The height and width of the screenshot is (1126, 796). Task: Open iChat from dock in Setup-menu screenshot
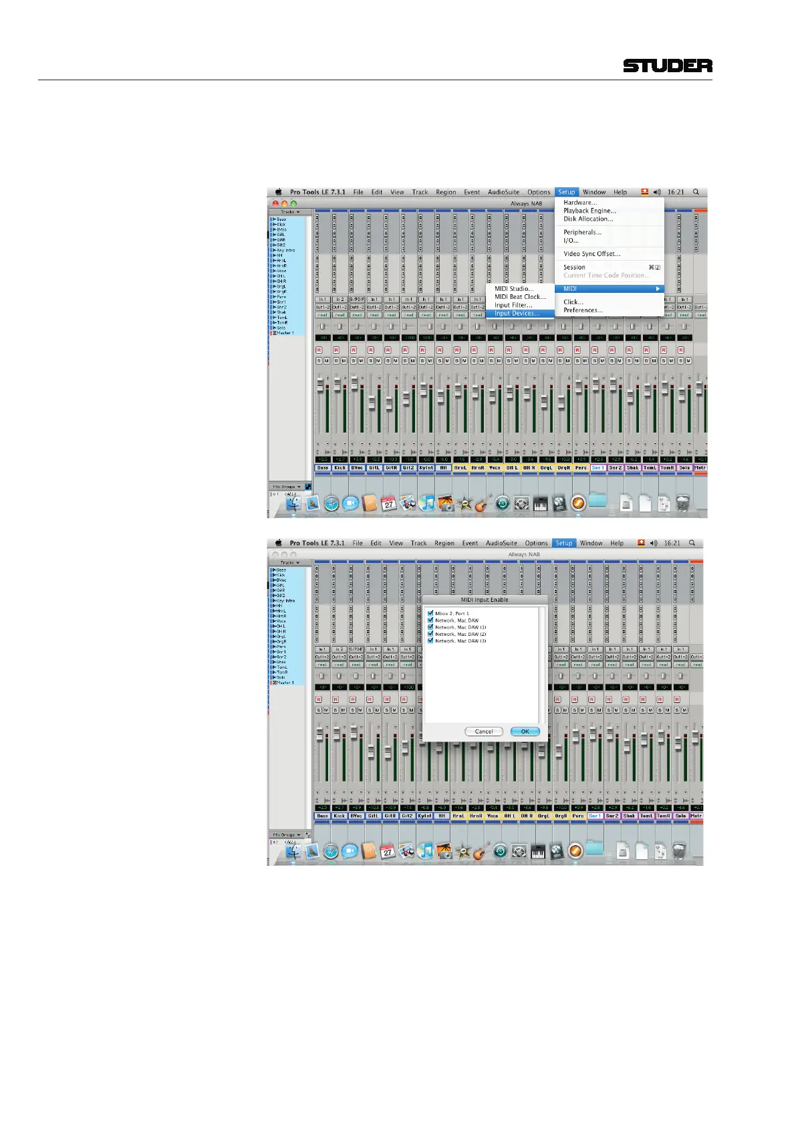(x=350, y=503)
